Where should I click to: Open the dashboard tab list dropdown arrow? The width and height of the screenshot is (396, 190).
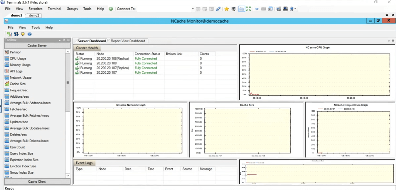389,41
